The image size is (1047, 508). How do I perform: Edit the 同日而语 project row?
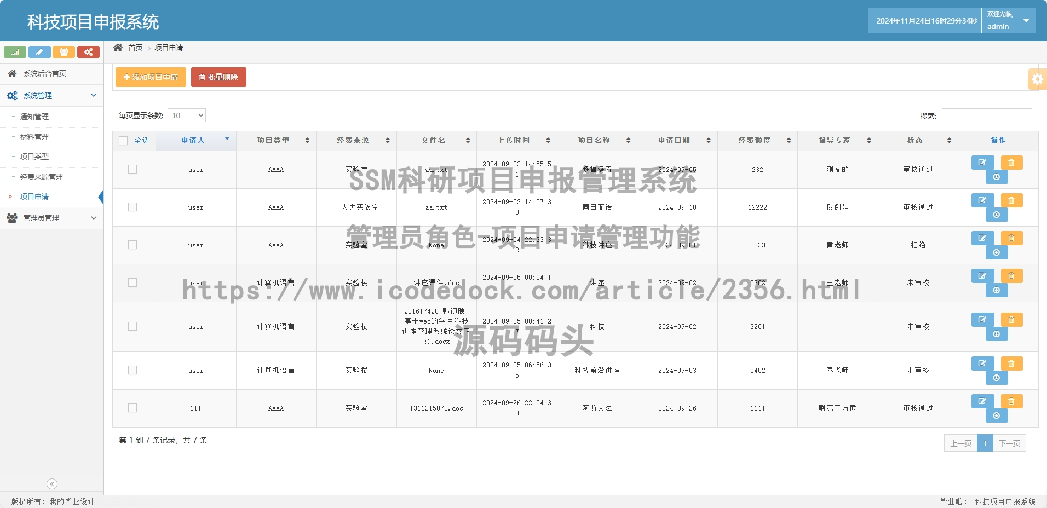(x=982, y=200)
